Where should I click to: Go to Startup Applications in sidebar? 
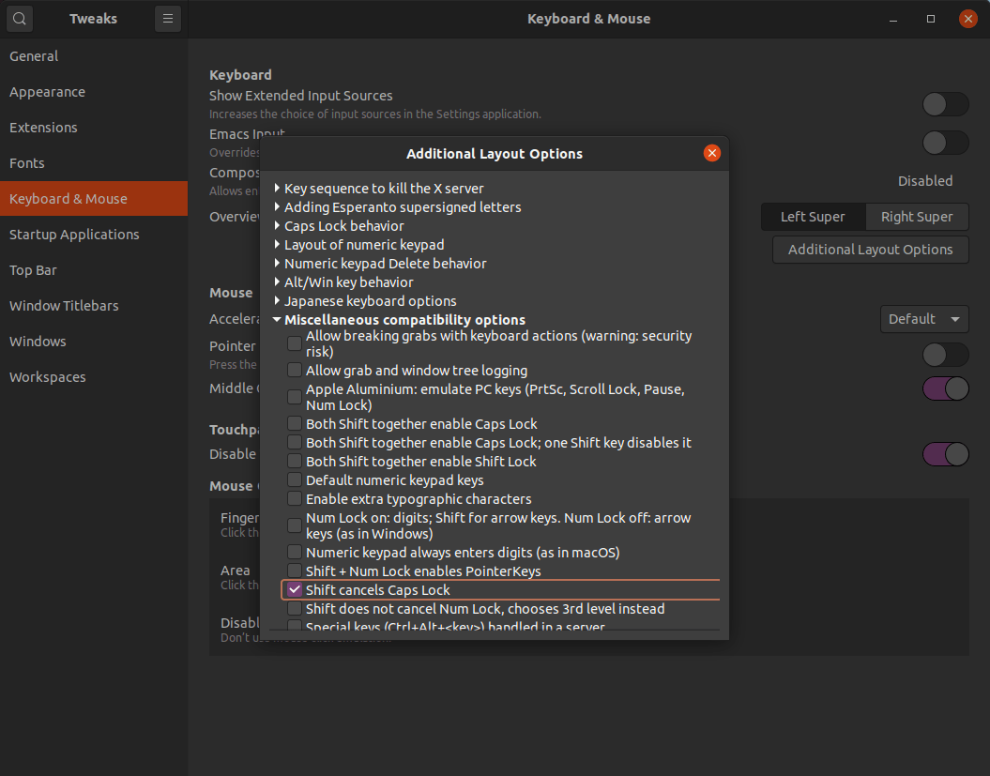coord(74,235)
